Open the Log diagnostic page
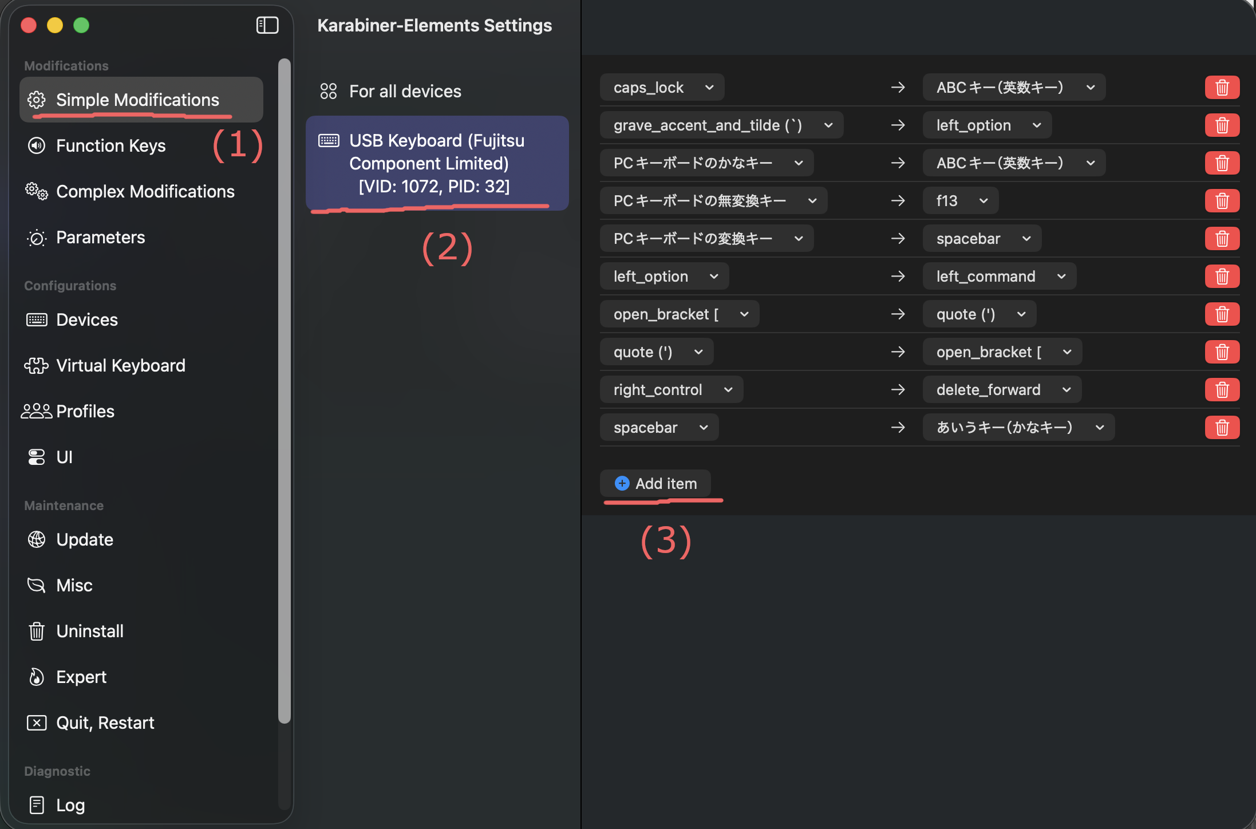This screenshot has height=829, width=1256. [x=141, y=805]
